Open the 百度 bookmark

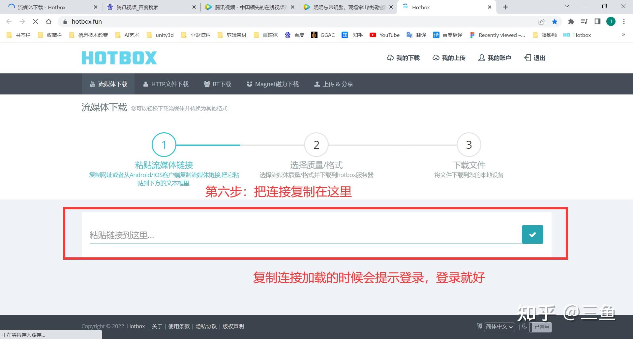click(295, 35)
